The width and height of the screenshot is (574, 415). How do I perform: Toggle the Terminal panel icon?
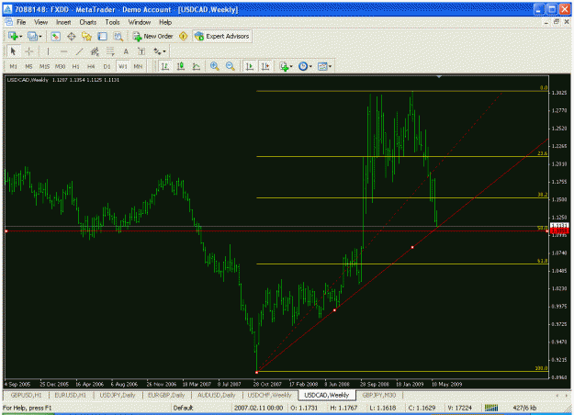pos(102,36)
